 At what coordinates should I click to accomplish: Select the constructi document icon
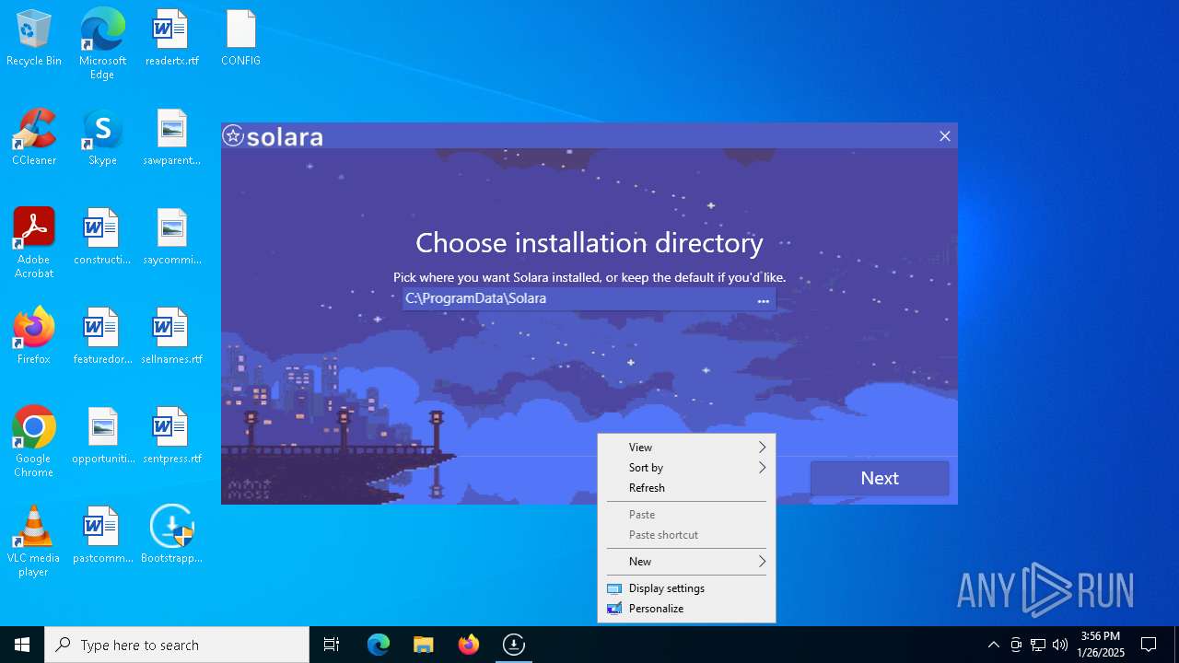102,238
